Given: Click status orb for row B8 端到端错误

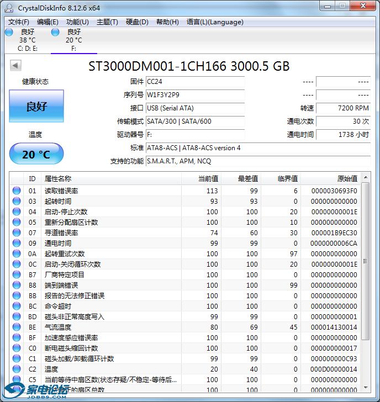Looking at the screenshot, I should coord(17,285).
